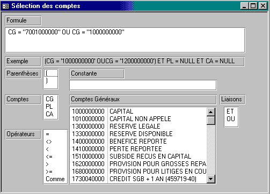This screenshot has height=194, width=270.
Task: Select the ET liaison
Action: point(231,111)
